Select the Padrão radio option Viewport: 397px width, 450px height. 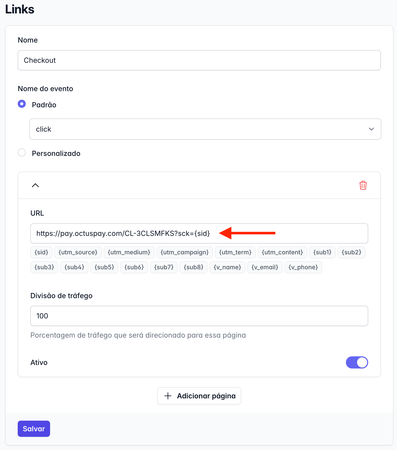[x=22, y=104]
